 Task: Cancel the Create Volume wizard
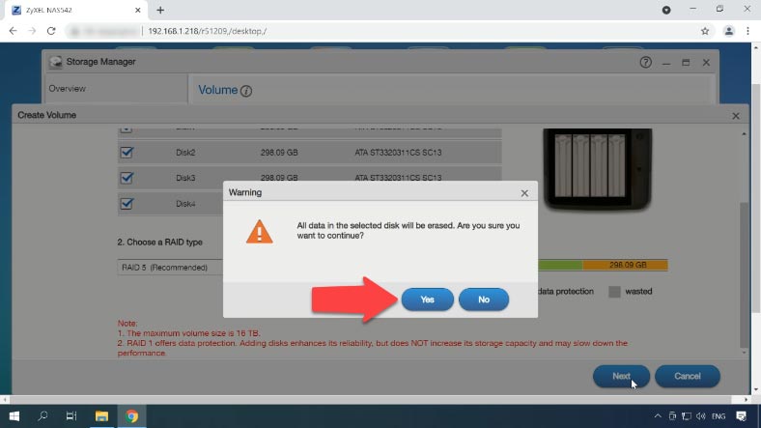(687, 376)
